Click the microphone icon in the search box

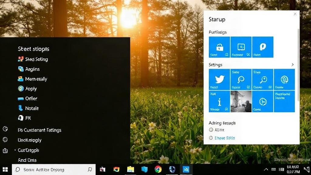[90, 170]
